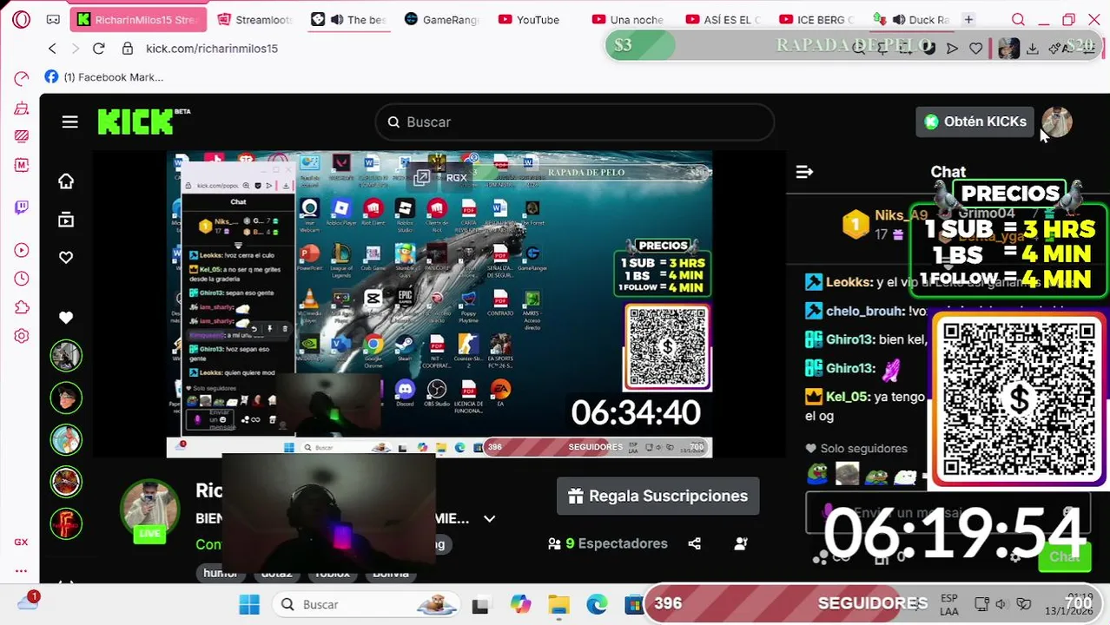Screen dimensions: 1110x625
Task: Switch to the GameRanger tab
Action: [441, 19]
